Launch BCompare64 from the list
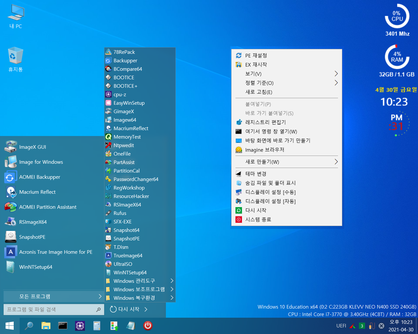Viewport: 418px width, 334px height. point(140,69)
